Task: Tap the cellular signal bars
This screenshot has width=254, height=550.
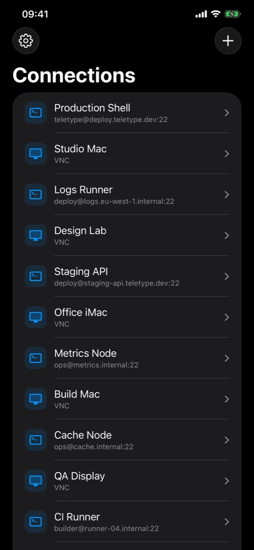Action: tap(201, 14)
